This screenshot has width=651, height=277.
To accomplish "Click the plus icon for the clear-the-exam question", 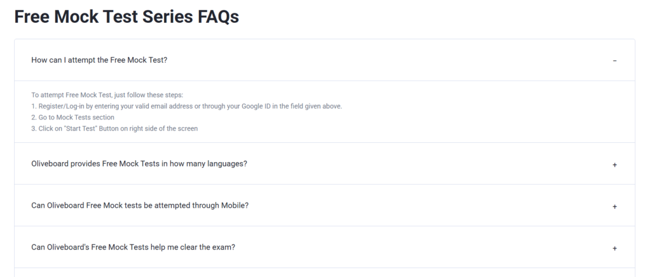I will click(614, 248).
